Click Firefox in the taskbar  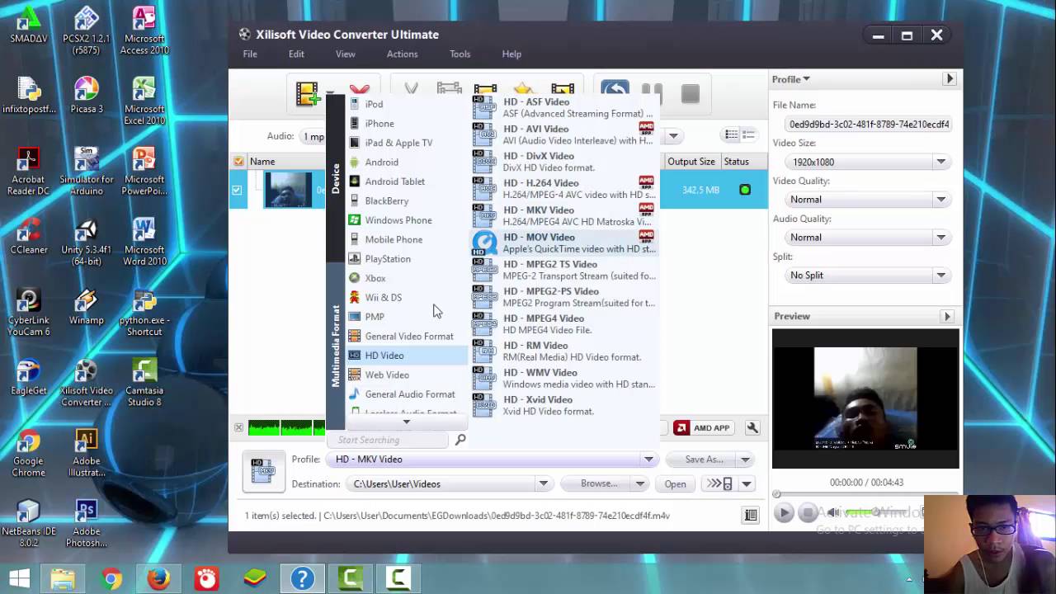pos(158,579)
